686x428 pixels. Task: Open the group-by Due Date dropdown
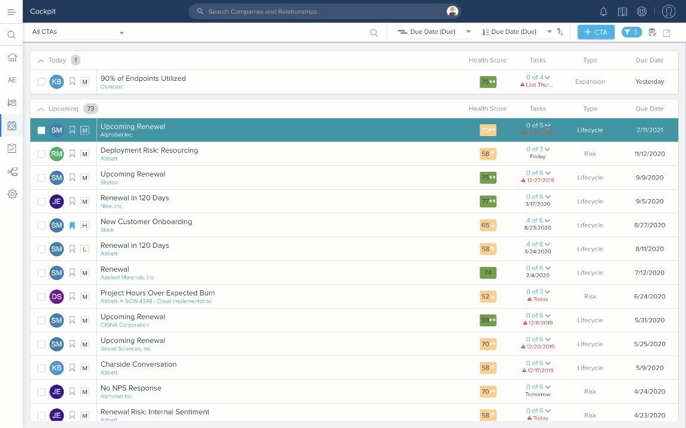click(x=434, y=32)
